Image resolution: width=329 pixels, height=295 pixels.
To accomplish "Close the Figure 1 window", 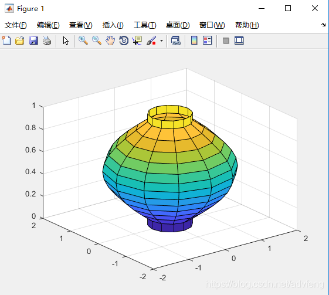I will pos(315,8).
